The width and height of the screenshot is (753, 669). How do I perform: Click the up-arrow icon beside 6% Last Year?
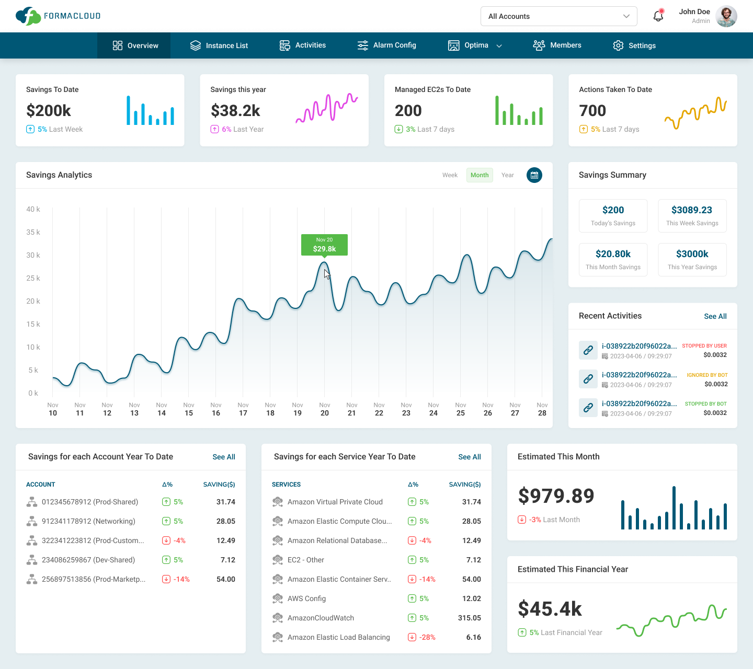pyautogui.click(x=214, y=129)
